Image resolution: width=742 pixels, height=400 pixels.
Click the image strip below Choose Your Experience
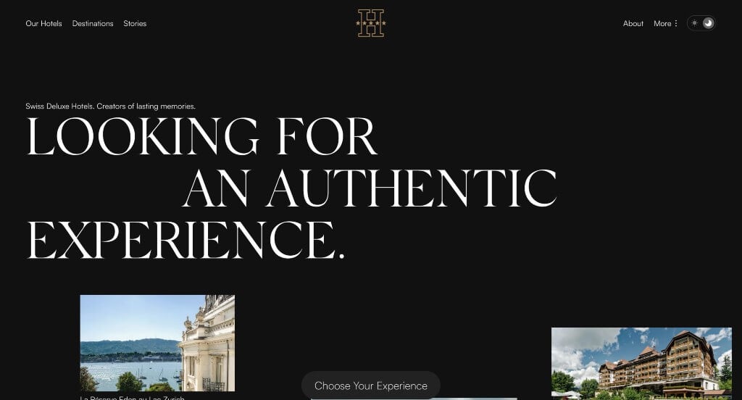(x=414, y=399)
